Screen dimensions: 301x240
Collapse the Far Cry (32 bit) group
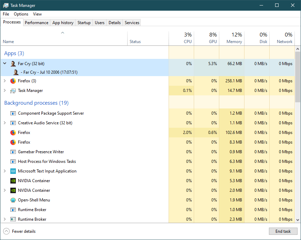[x=5, y=63]
